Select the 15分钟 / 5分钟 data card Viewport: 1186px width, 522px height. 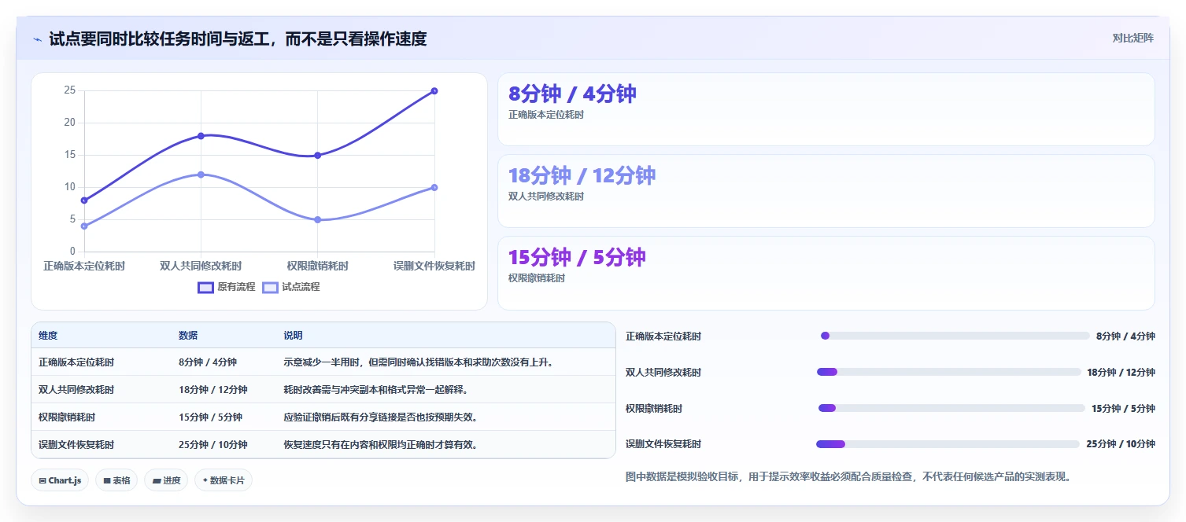(826, 273)
